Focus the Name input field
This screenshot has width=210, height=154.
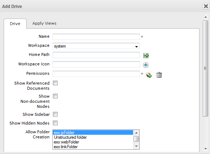click(x=96, y=37)
